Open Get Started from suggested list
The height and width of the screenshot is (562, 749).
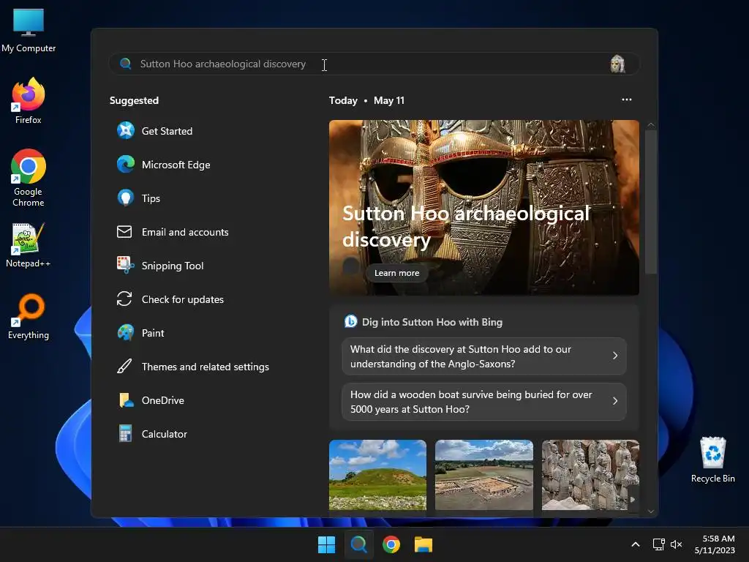coord(154,131)
